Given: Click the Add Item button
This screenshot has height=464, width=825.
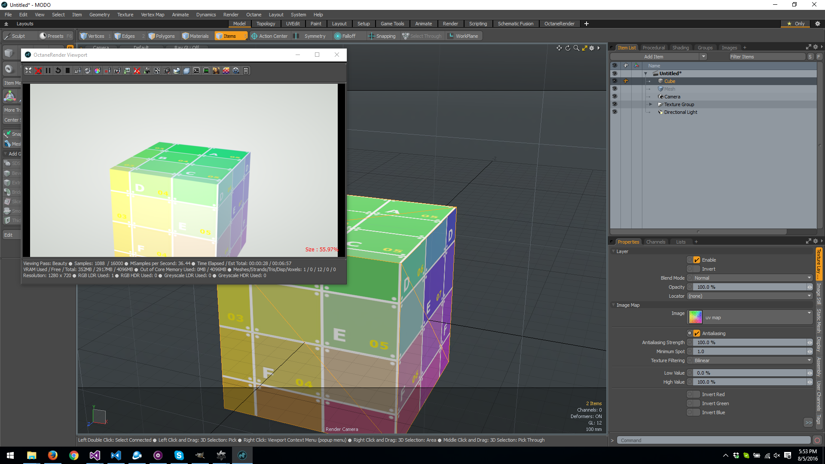Looking at the screenshot, I should [x=654, y=57].
